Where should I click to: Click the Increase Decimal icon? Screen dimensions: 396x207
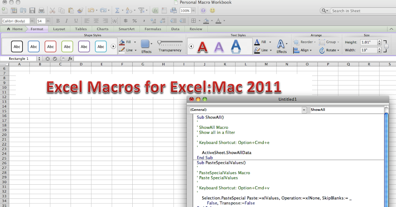153,21
